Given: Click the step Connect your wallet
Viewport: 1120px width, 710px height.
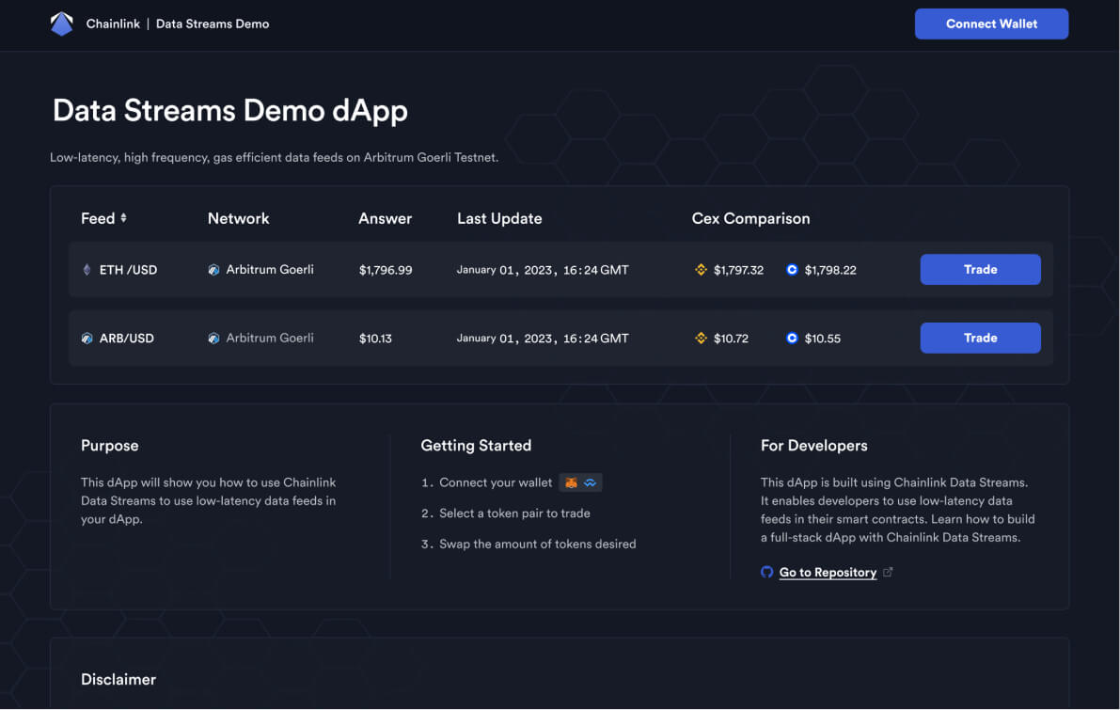Looking at the screenshot, I should coord(495,482).
